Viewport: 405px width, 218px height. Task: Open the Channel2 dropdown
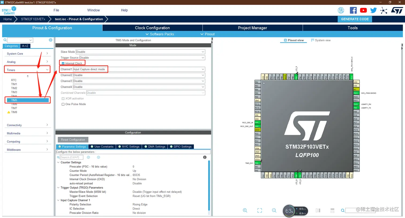139,75
